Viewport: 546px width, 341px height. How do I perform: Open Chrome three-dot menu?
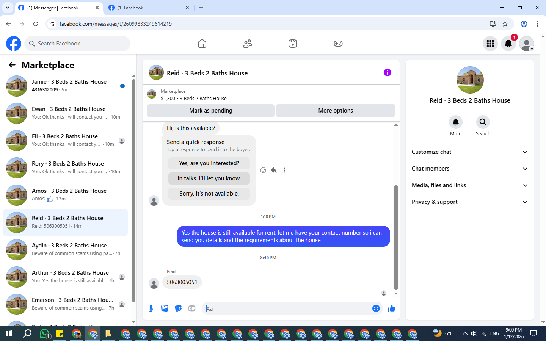coord(538,24)
